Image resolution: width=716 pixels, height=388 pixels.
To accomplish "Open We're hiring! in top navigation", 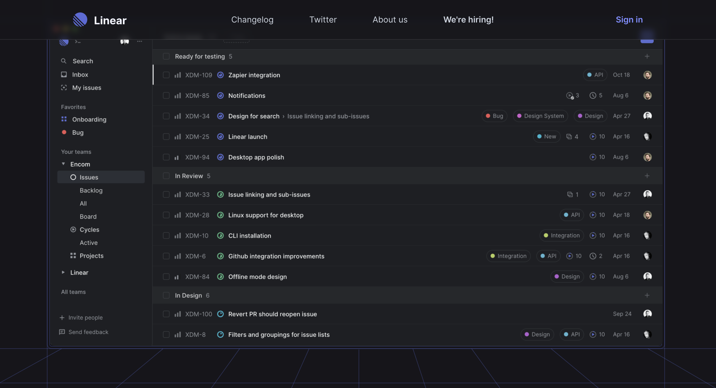I will (468, 20).
